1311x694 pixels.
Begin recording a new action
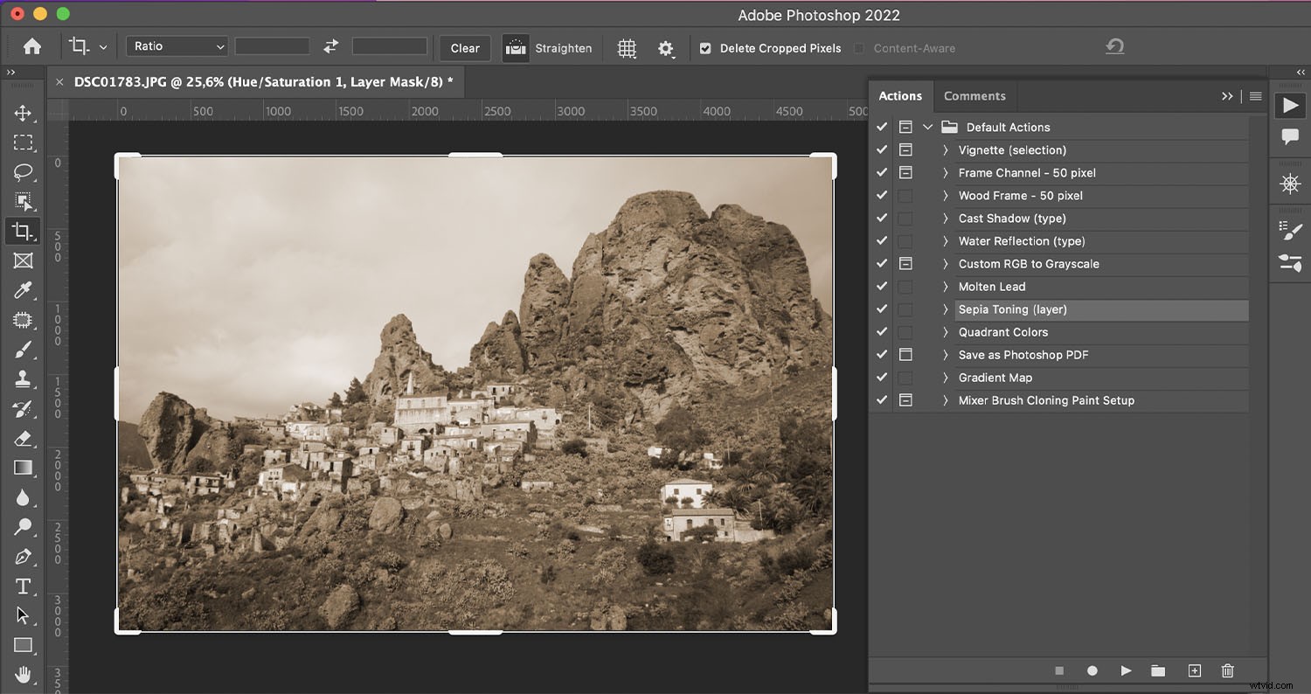pyautogui.click(x=1092, y=670)
